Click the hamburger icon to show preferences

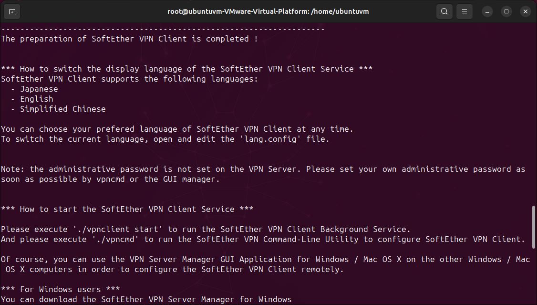464,11
